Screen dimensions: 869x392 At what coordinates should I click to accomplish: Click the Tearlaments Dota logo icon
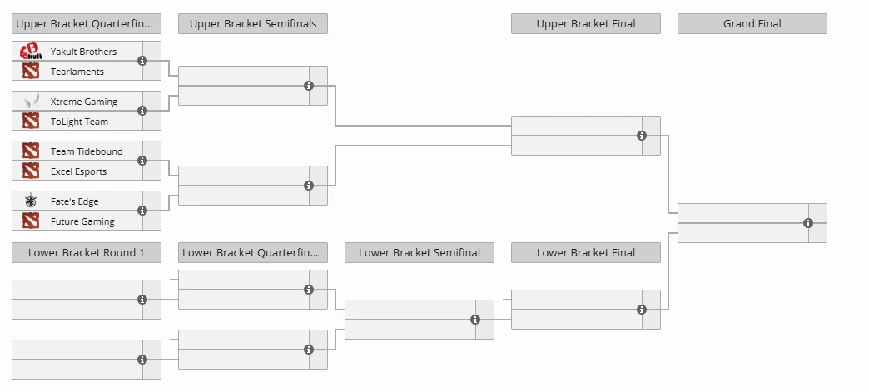(x=31, y=72)
